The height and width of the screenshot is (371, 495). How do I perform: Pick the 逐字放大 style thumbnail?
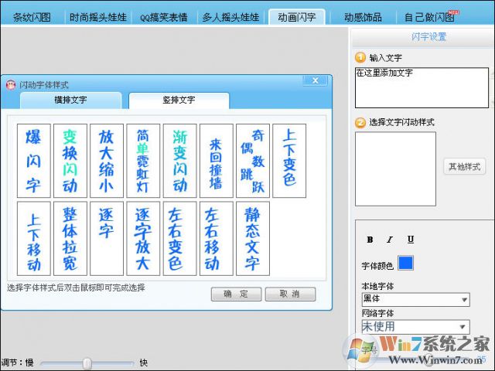pyautogui.click(x=143, y=239)
